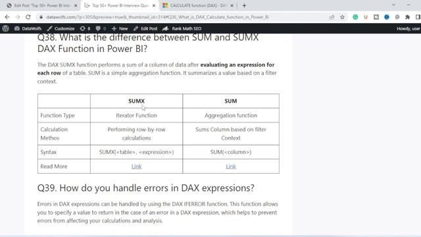Bookmark this page with the star icon
The image size is (421, 237).
[x=342, y=17]
